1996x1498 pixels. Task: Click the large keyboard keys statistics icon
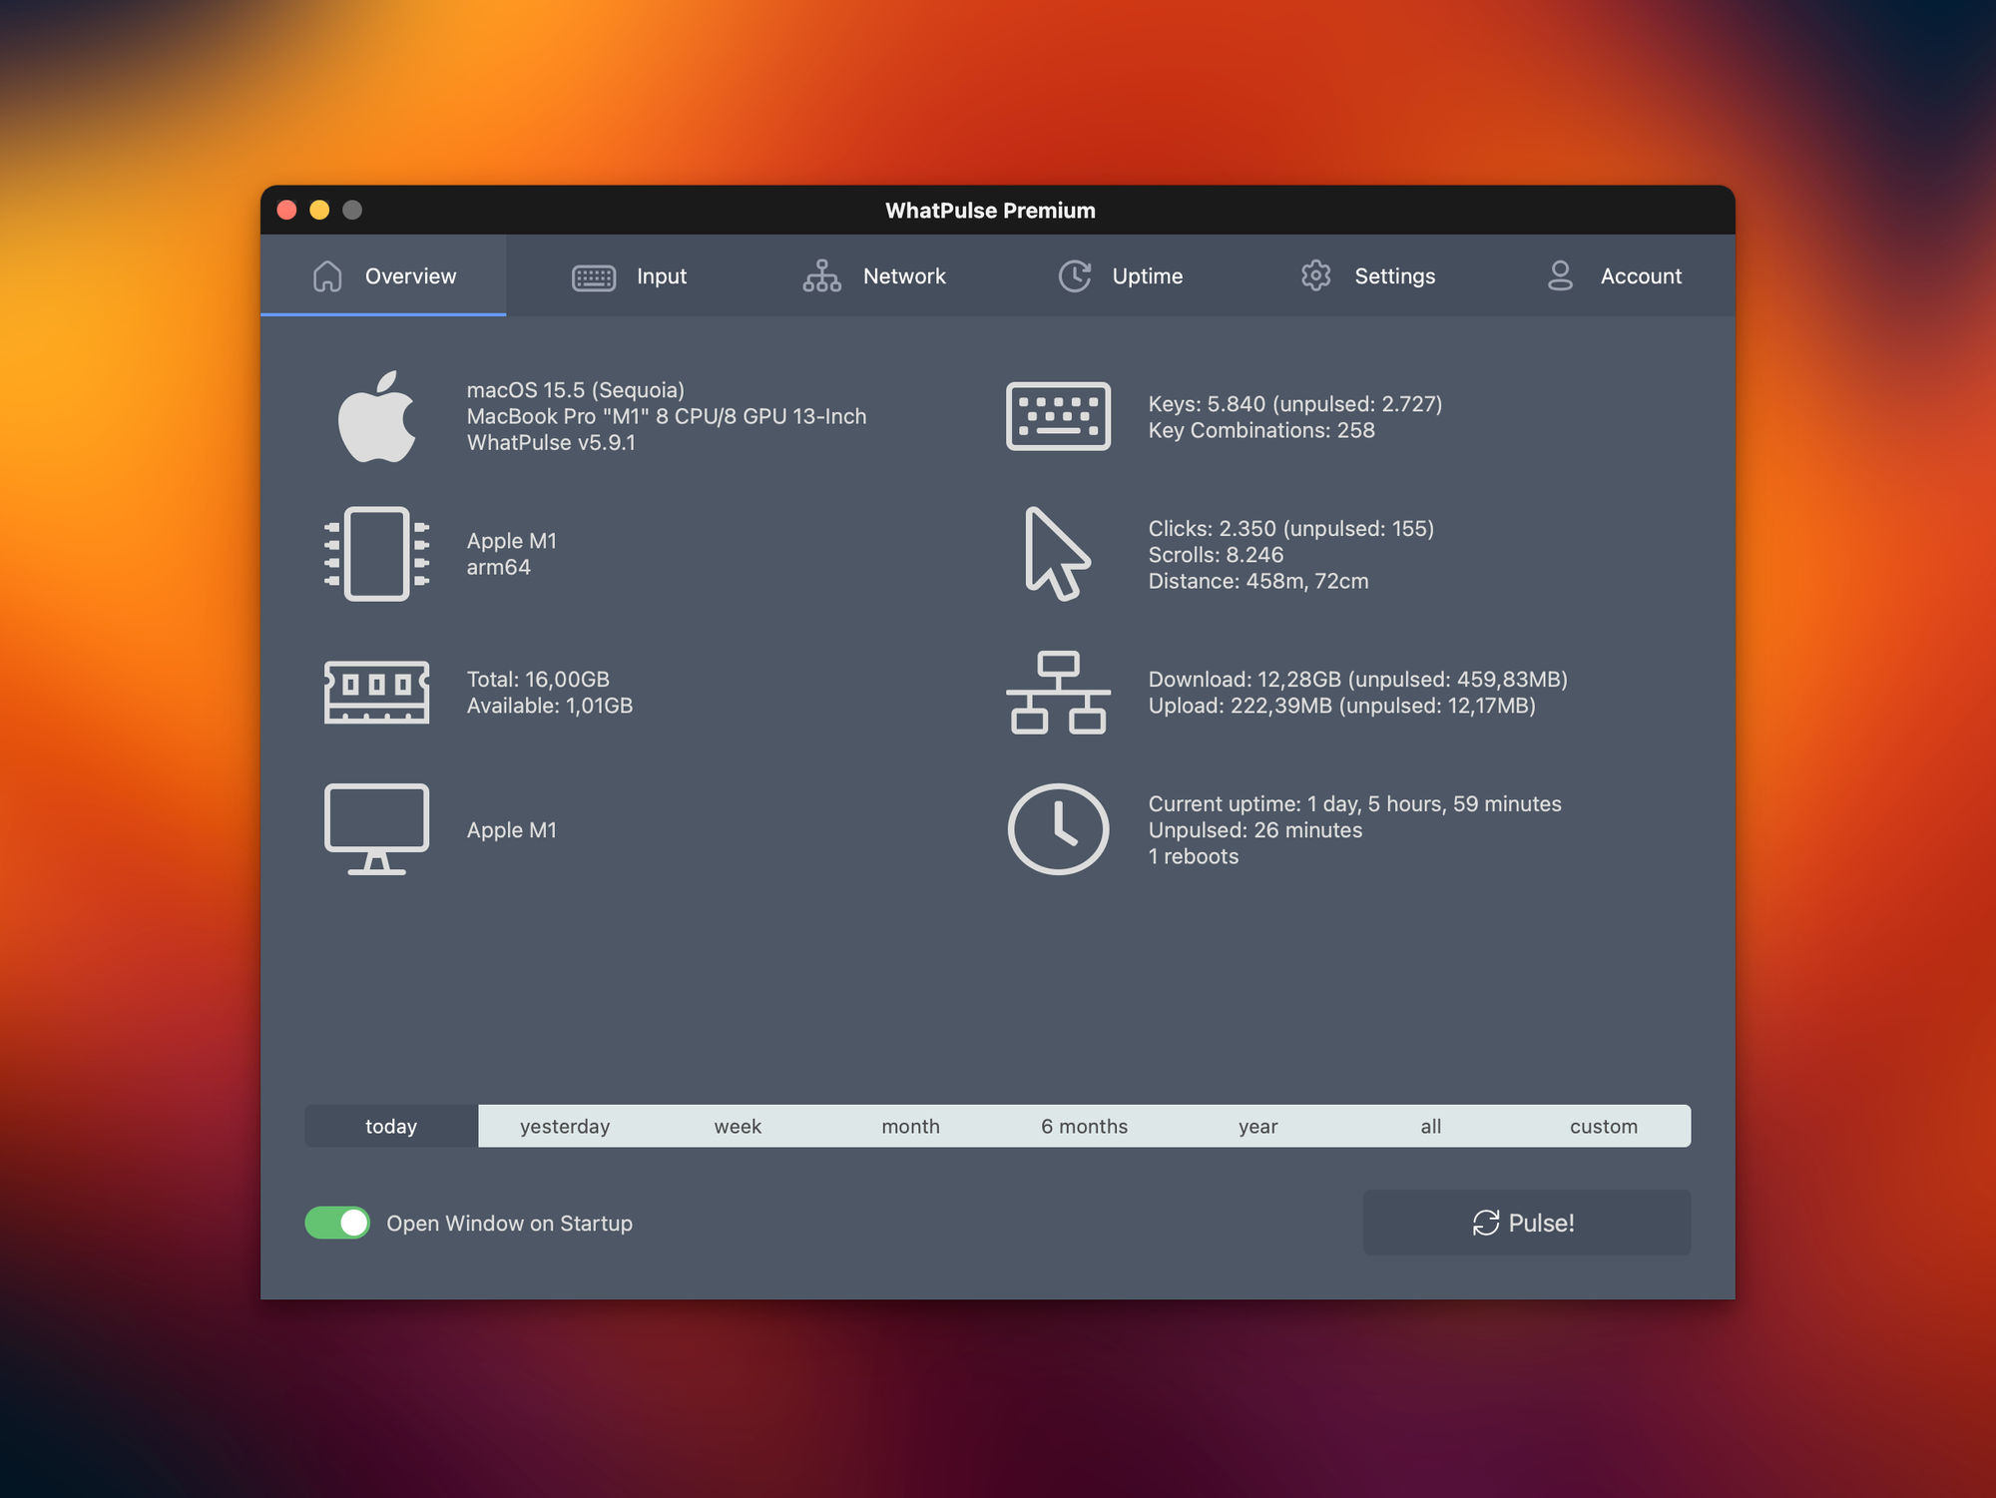tap(1058, 416)
